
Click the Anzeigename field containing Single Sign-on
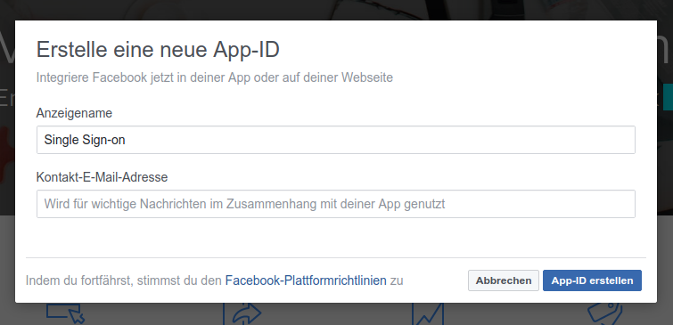(x=336, y=140)
